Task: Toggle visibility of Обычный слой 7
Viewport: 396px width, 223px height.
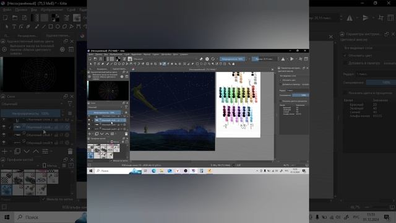Action: tap(89, 125)
